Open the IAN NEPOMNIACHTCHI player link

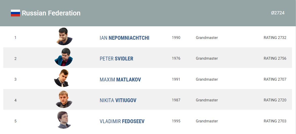[x=124, y=38]
